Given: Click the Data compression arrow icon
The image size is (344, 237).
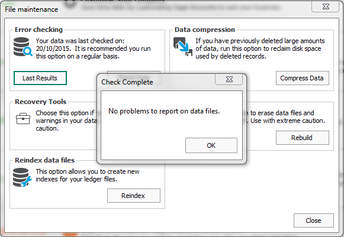Looking at the screenshot, I should point(183,47).
